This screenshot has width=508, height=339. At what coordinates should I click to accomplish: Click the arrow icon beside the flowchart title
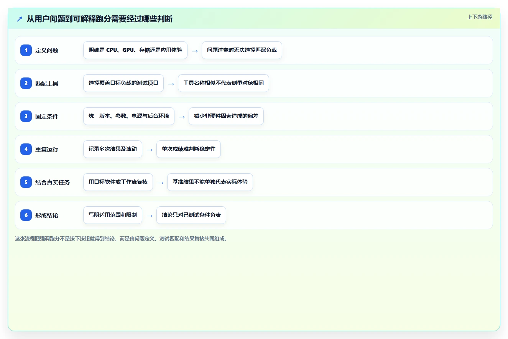20,19
